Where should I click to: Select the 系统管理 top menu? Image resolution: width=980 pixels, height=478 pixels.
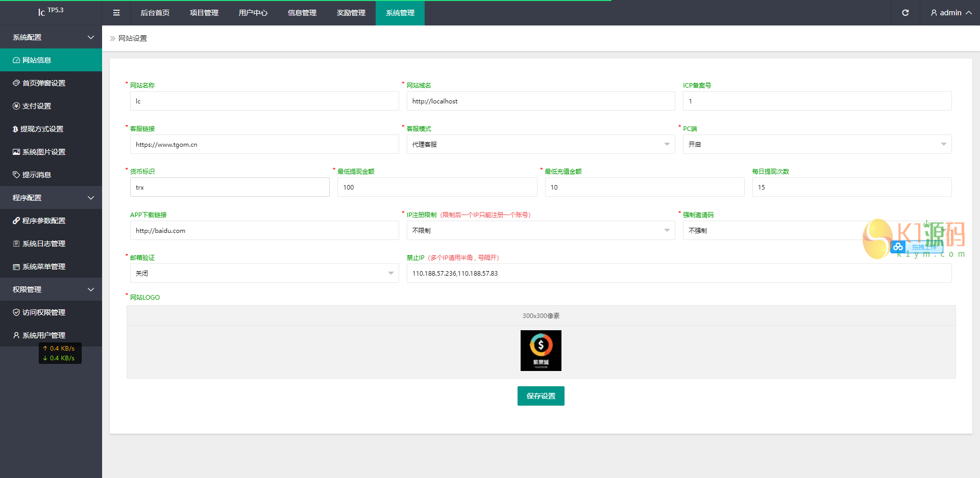click(x=400, y=13)
